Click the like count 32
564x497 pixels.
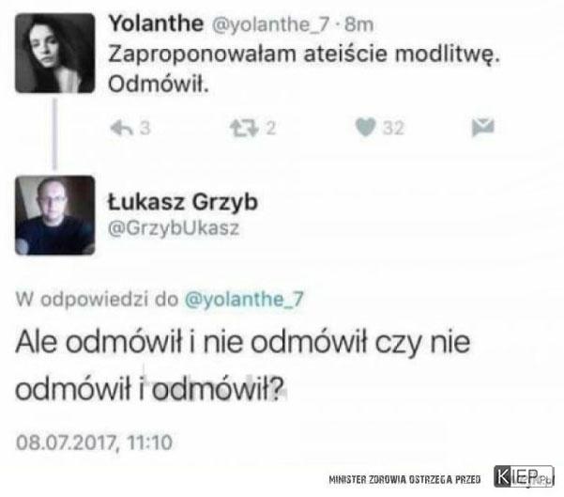pyautogui.click(x=393, y=128)
